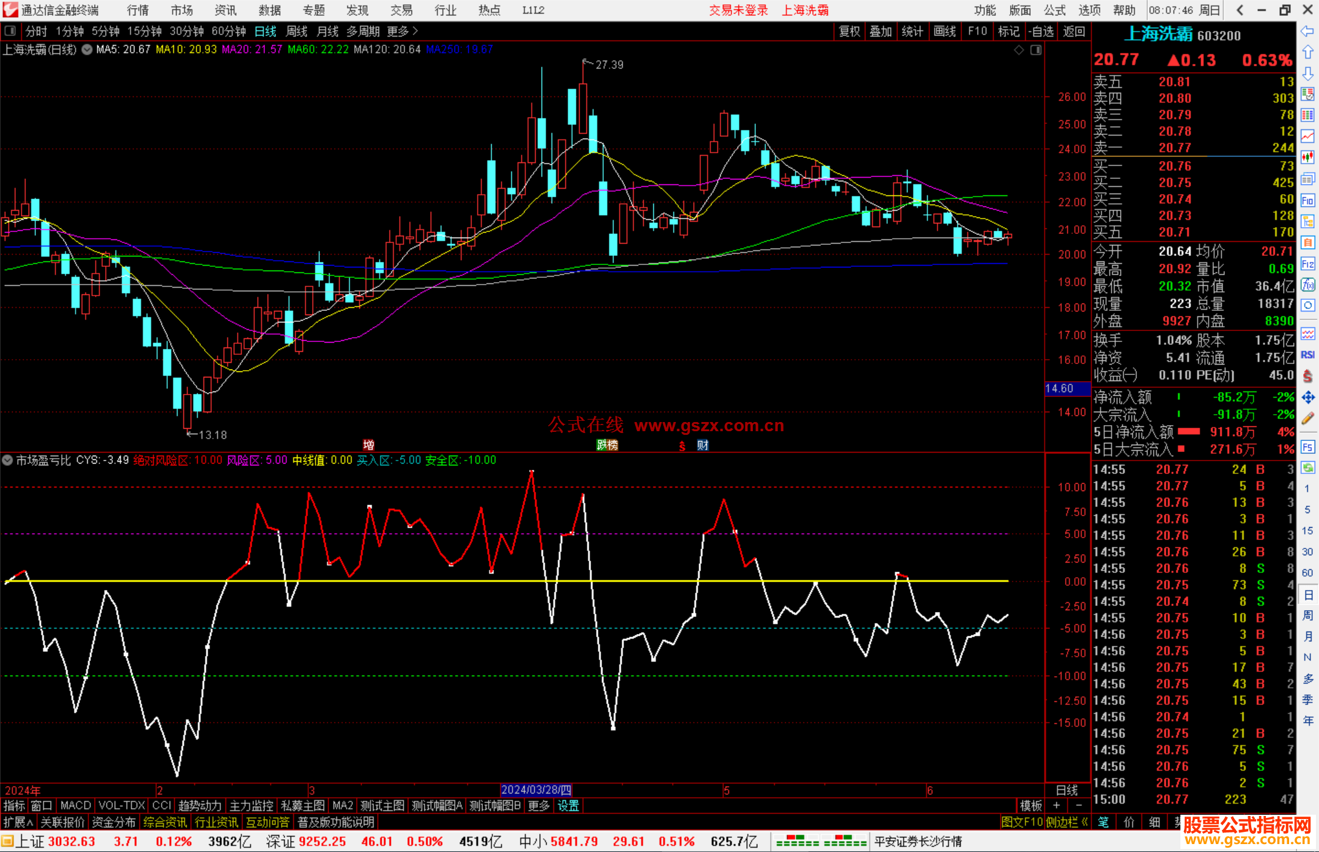
Task: Click the plus button beside 模板
Action: coord(1056,806)
